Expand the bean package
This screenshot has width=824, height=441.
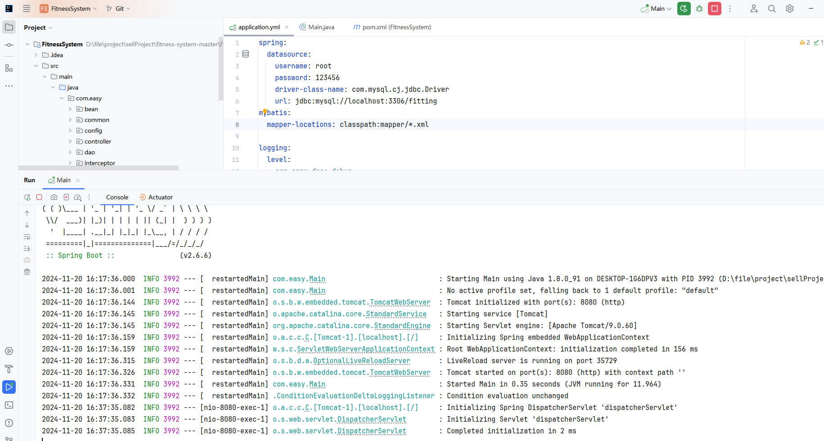70,109
